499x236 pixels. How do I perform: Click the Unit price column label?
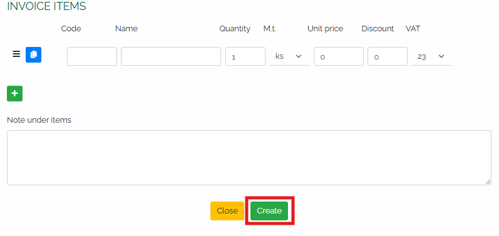tap(325, 29)
